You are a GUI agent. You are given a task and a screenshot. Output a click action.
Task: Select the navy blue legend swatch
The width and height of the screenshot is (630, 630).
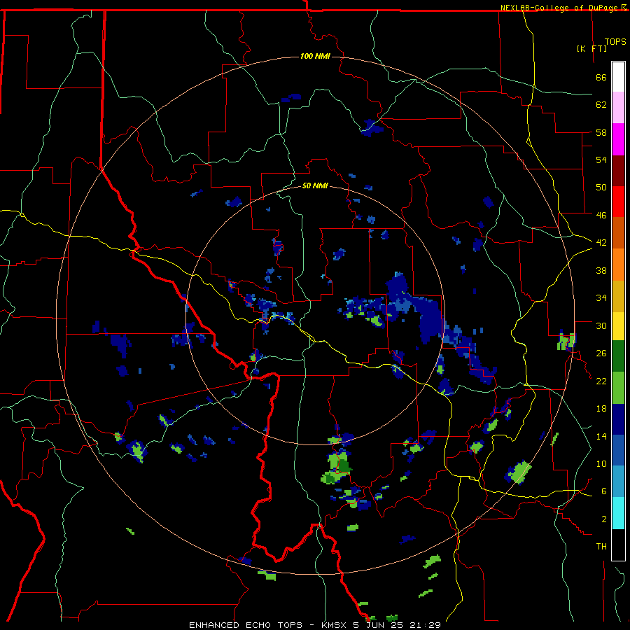tap(618, 419)
